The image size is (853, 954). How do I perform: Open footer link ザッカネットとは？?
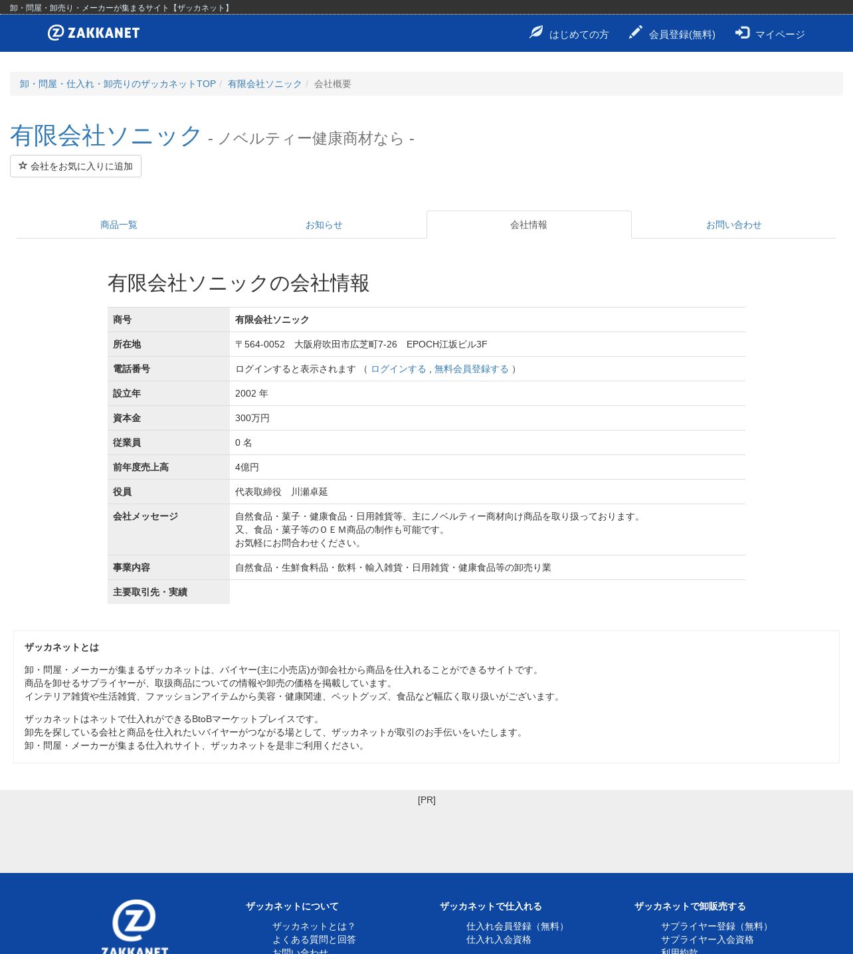pos(314,926)
